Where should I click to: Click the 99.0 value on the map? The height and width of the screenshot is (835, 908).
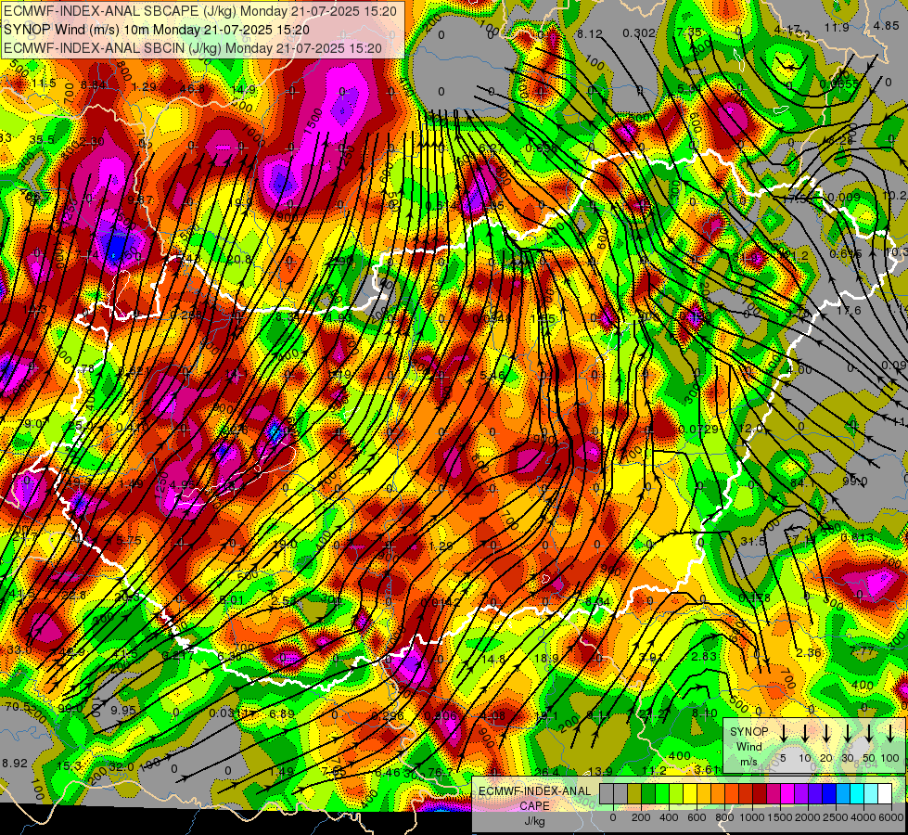[855, 481]
